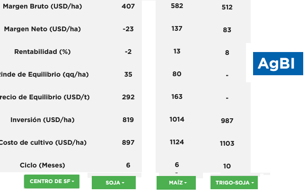Screen dimensions: 307x193
Task: Click the caret on TRIGO-SOJA button
Action: tap(253, 183)
